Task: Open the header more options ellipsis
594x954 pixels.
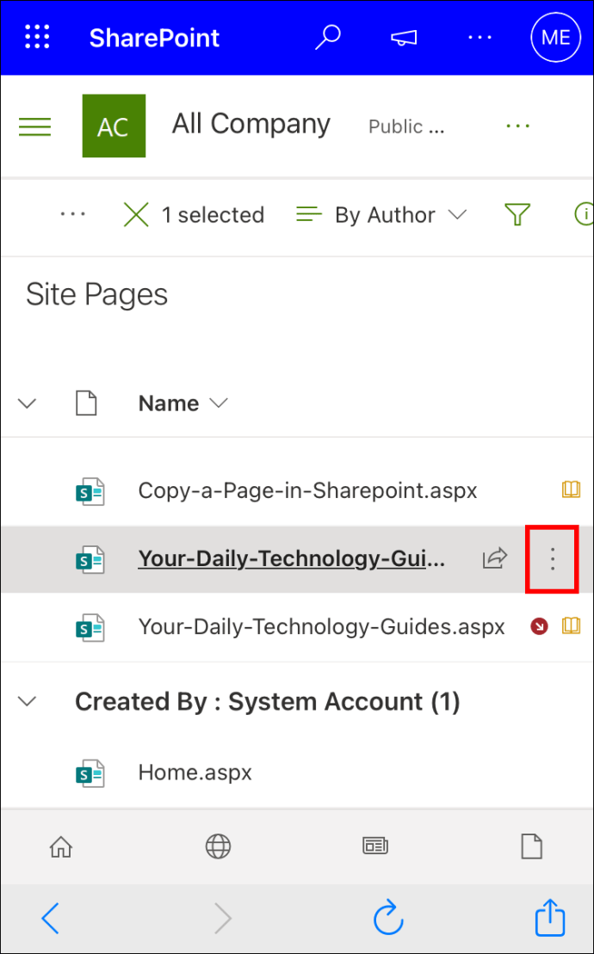Action: coord(480,38)
